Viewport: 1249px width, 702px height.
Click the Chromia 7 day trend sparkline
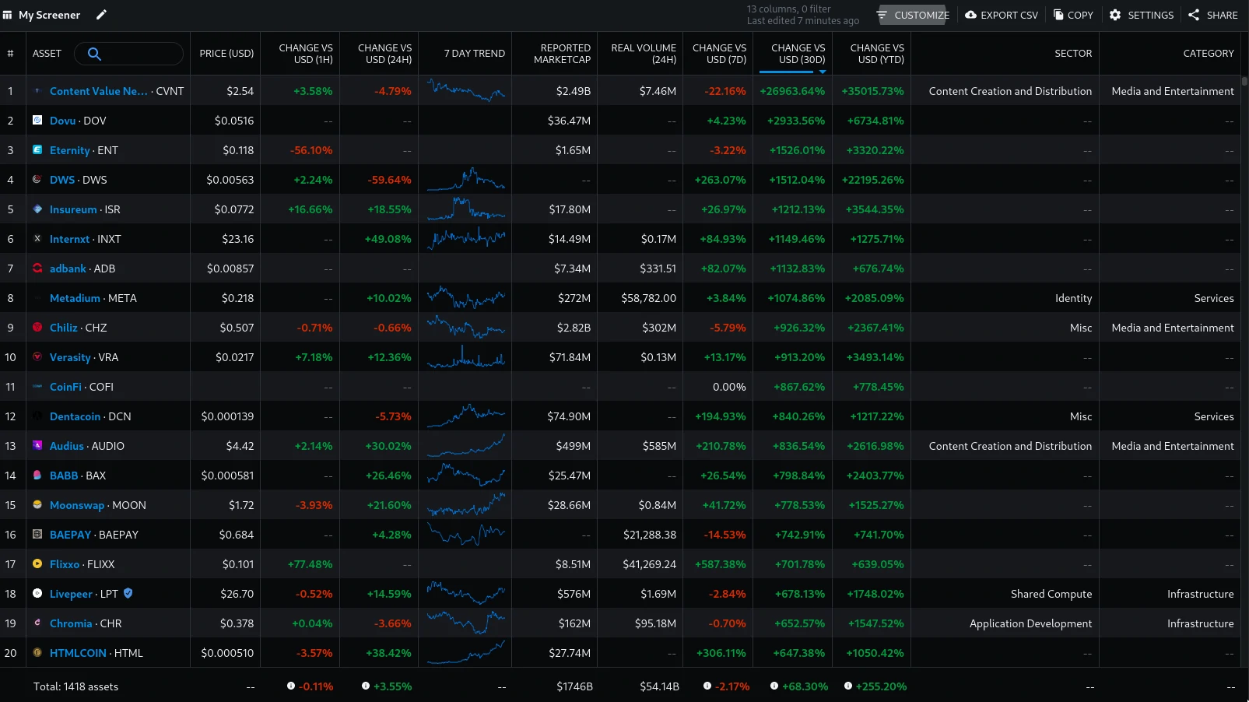pyautogui.click(x=466, y=623)
